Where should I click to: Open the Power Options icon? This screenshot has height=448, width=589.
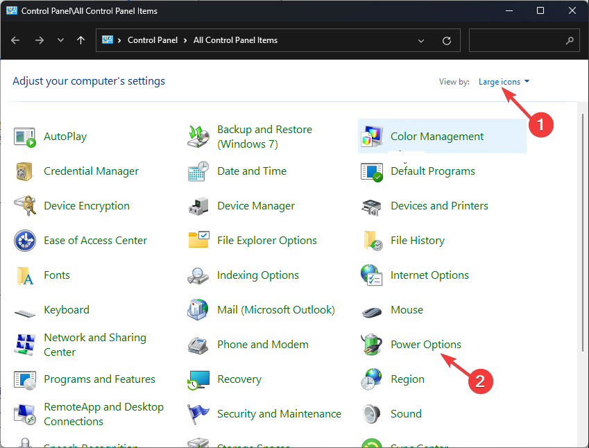(x=372, y=345)
